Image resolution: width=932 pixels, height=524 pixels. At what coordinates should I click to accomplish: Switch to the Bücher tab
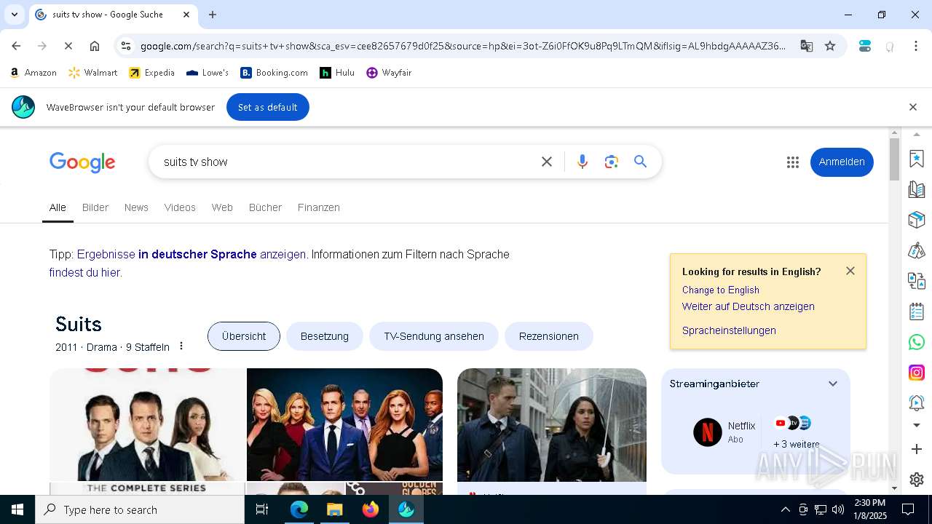pos(265,207)
